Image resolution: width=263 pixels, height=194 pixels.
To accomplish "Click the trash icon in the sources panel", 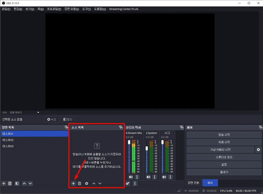I will 79,183.
